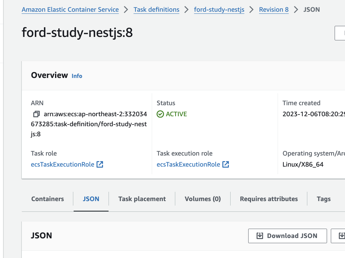345x258 pixels.
Task: Open the Requires attributes tab
Action: 269,199
